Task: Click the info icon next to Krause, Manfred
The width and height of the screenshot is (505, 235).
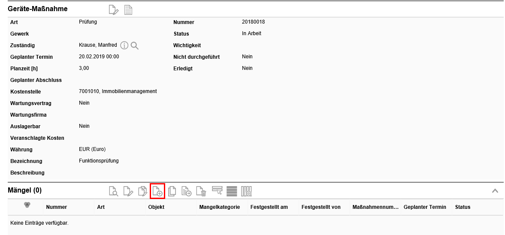Action: [x=124, y=45]
